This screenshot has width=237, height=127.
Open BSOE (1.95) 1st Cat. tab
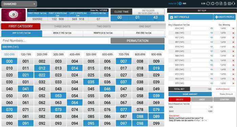pos(62,33)
